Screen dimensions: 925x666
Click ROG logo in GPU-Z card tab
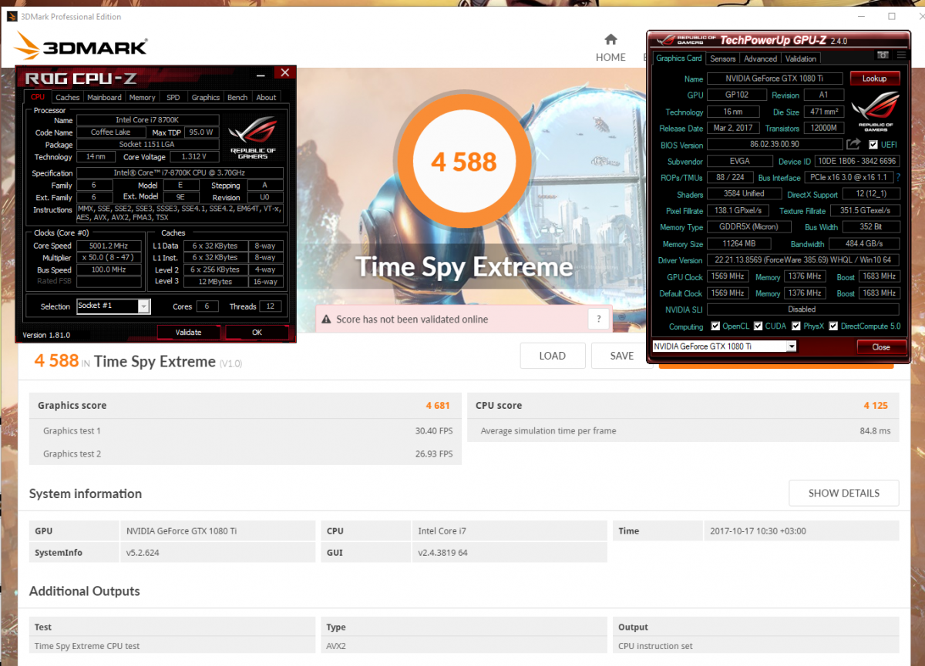[874, 113]
